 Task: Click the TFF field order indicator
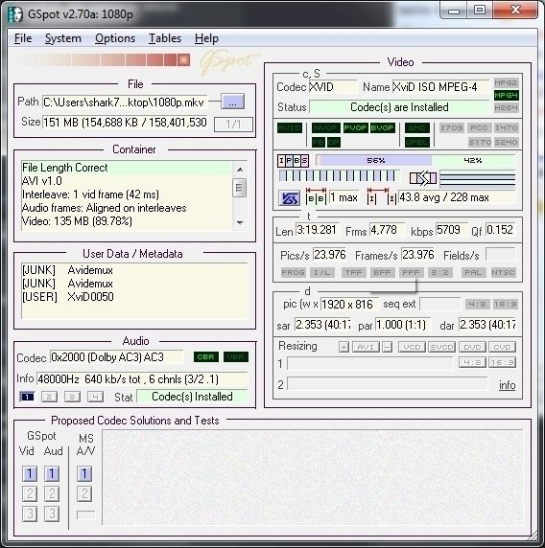[x=353, y=272]
